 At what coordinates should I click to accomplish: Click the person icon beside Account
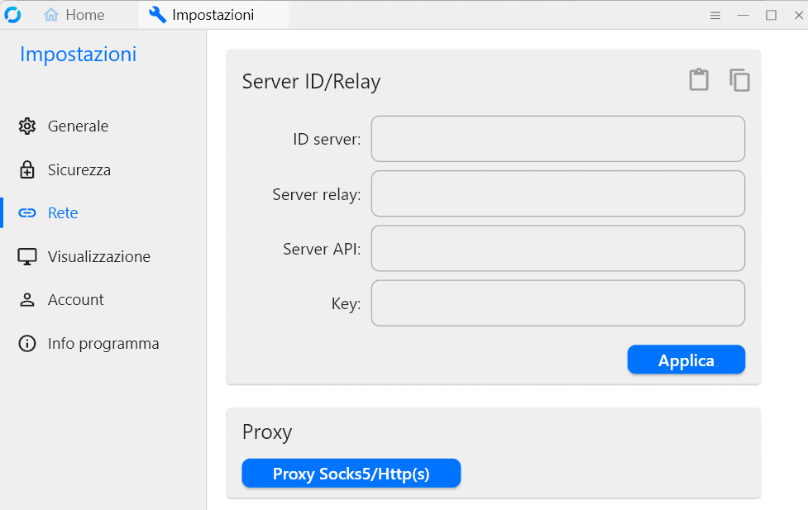27,300
